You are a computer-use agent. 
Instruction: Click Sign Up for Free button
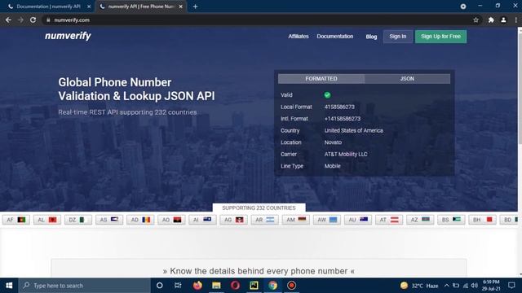tap(440, 36)
